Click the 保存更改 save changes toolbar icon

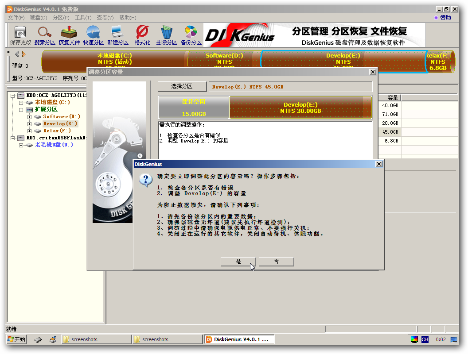point(20,35)
